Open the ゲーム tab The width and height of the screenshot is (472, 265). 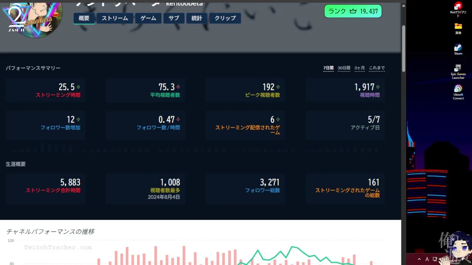148,18
